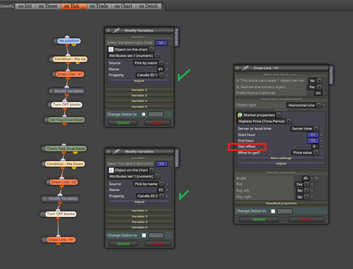Expand Variable 3 section in bottom Modify Variables
The width and height of the screenshot is (353, 269).
pos(139,217)
